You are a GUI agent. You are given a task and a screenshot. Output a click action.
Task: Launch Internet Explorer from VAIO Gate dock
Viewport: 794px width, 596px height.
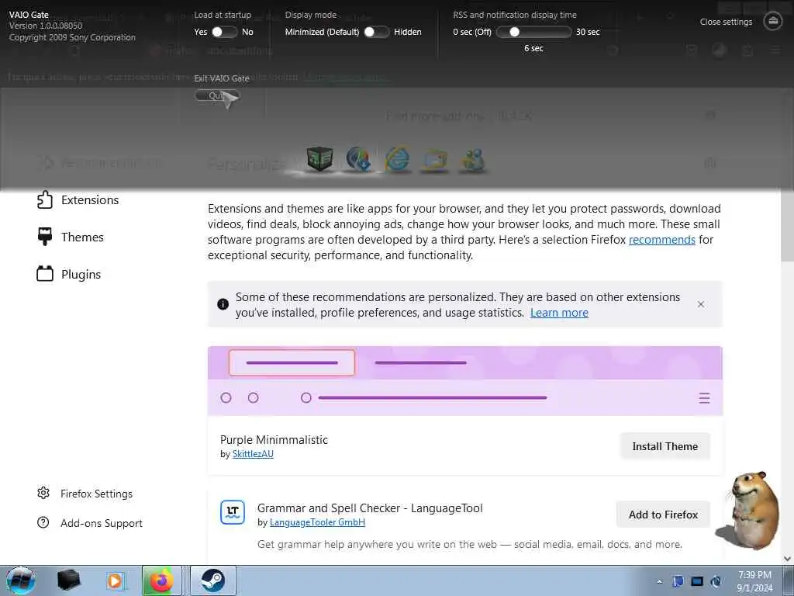(x=398, y=159)
